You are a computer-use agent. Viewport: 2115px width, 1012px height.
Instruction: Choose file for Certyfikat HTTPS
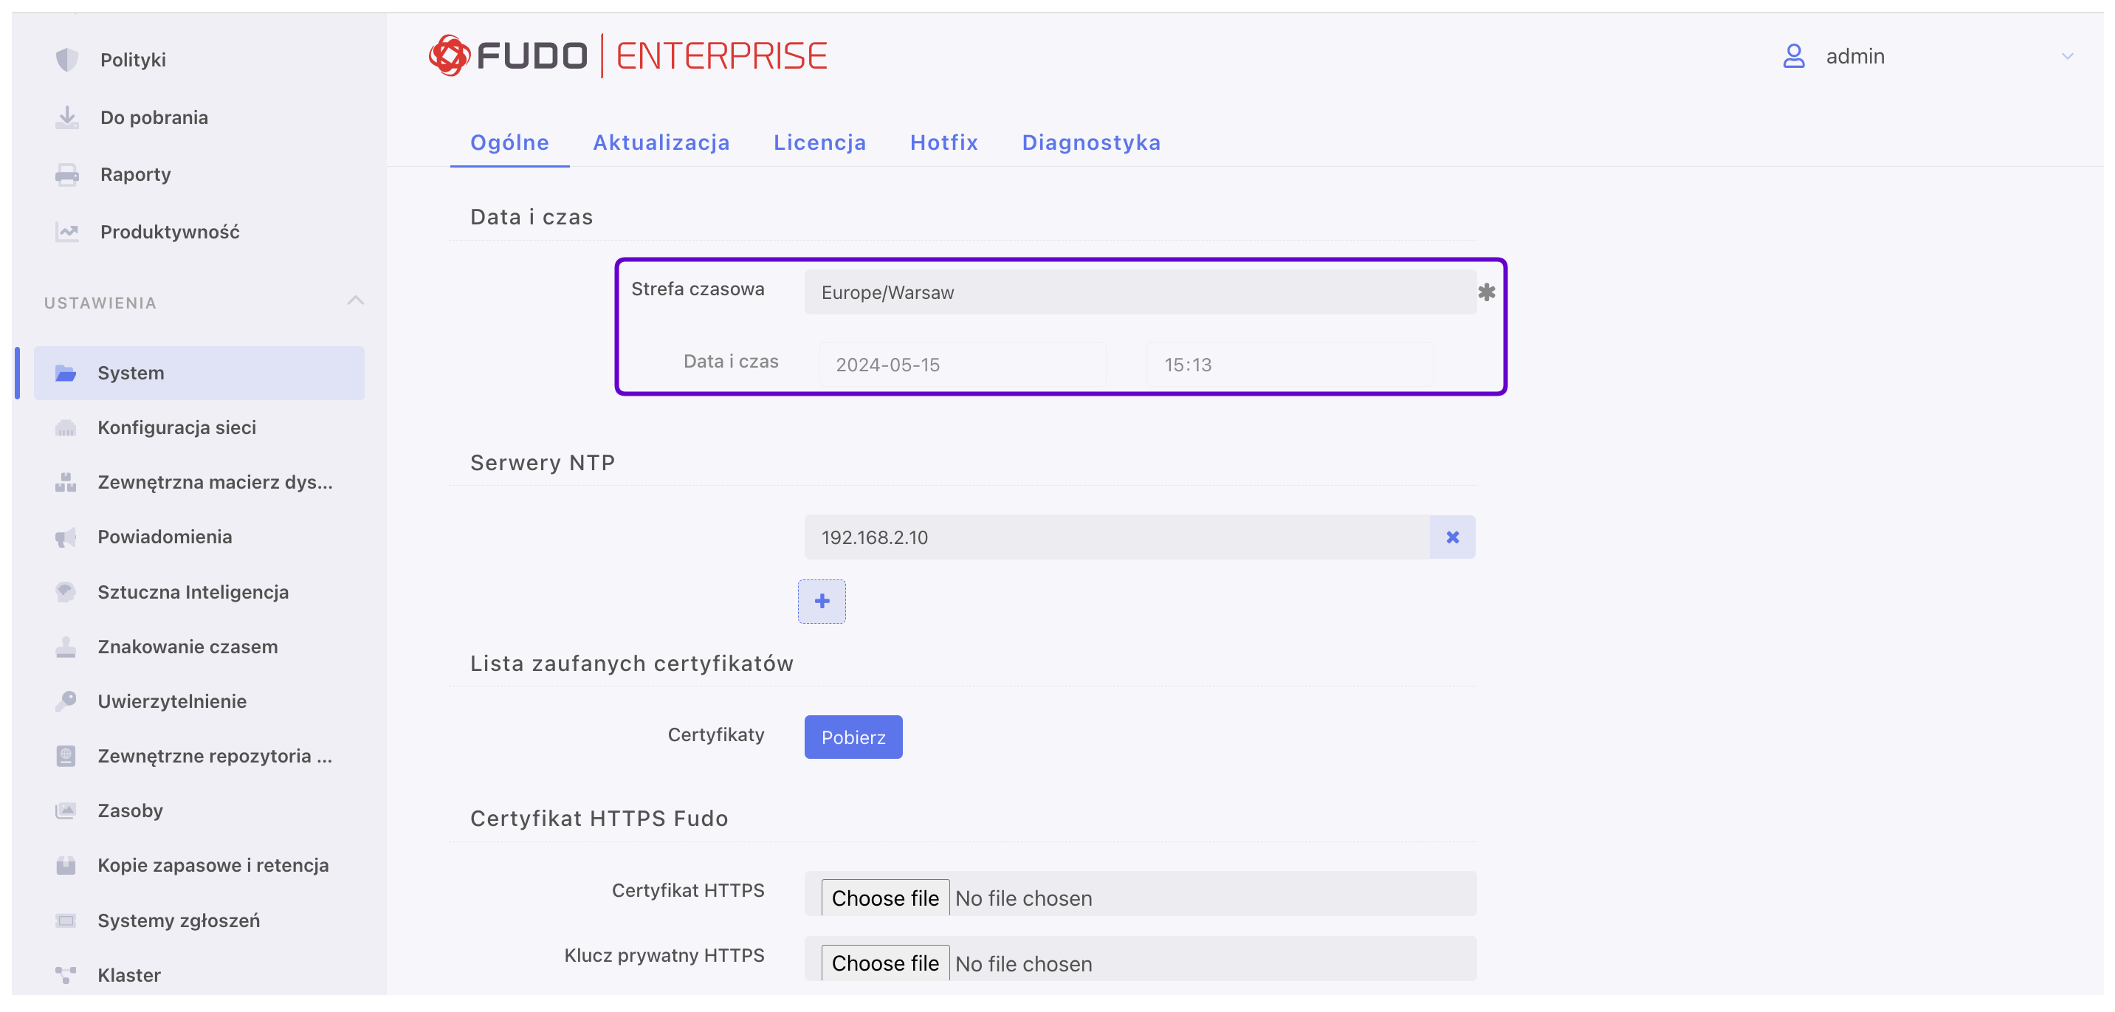[884, 898]
